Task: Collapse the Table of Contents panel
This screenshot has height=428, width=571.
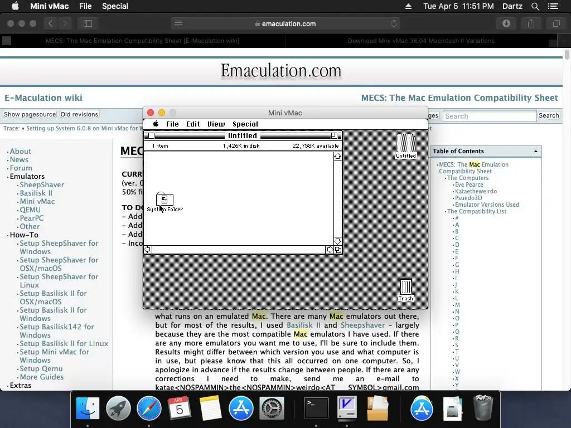Action: (536, 152)
